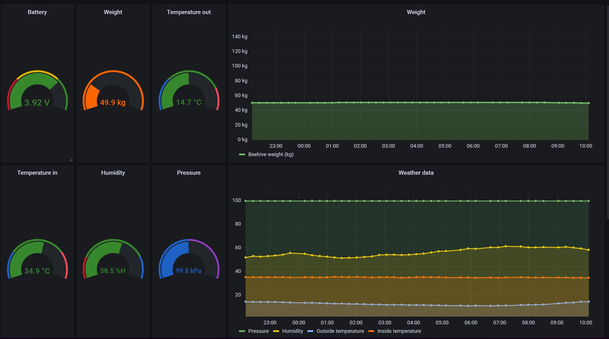Open the Temperature out panel title
The width and height of the screenshot is (609, 339).
pyautogui.click(x=189, y=12)
